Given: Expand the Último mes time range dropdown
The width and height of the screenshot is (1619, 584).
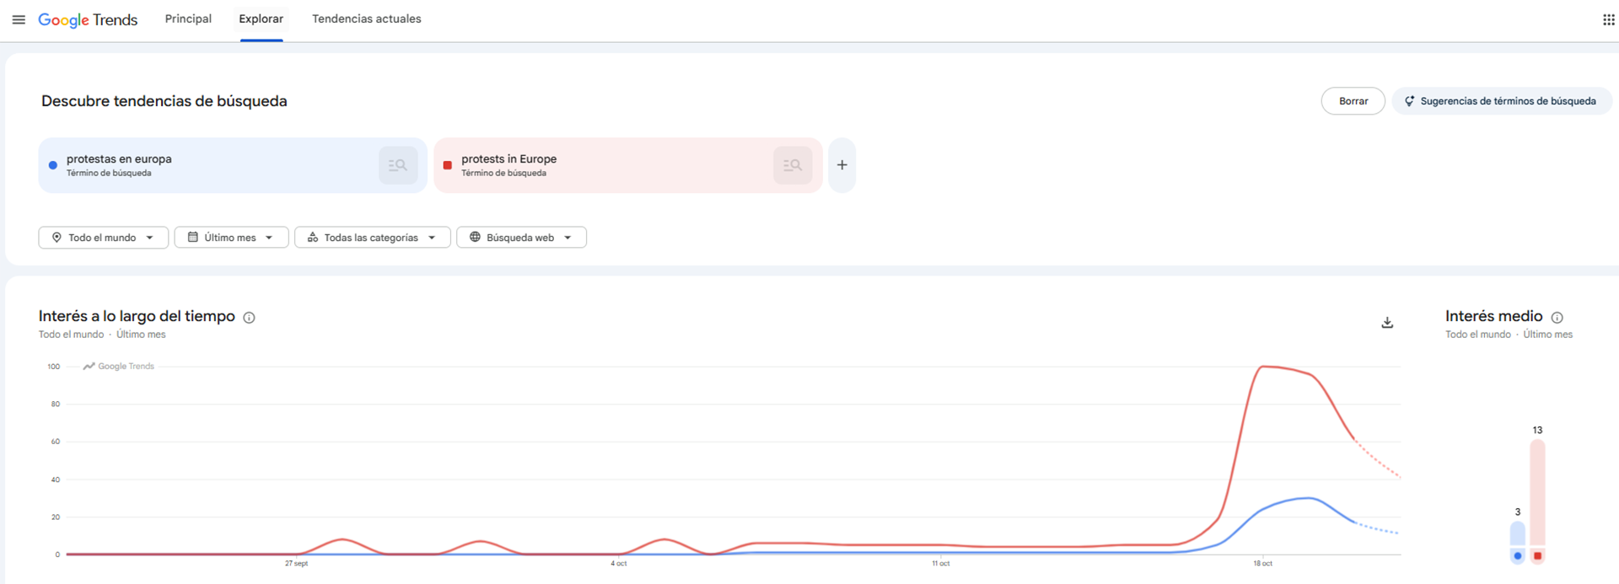Looking at the screenshot, I should [x=232, y=238].
